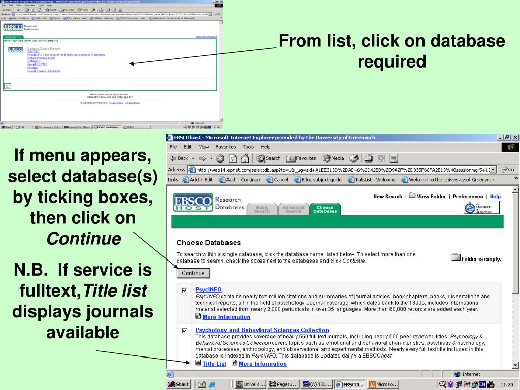Click the View Folder icon in the page header
The height and width of the screenshot is (390, 520).
412,196
